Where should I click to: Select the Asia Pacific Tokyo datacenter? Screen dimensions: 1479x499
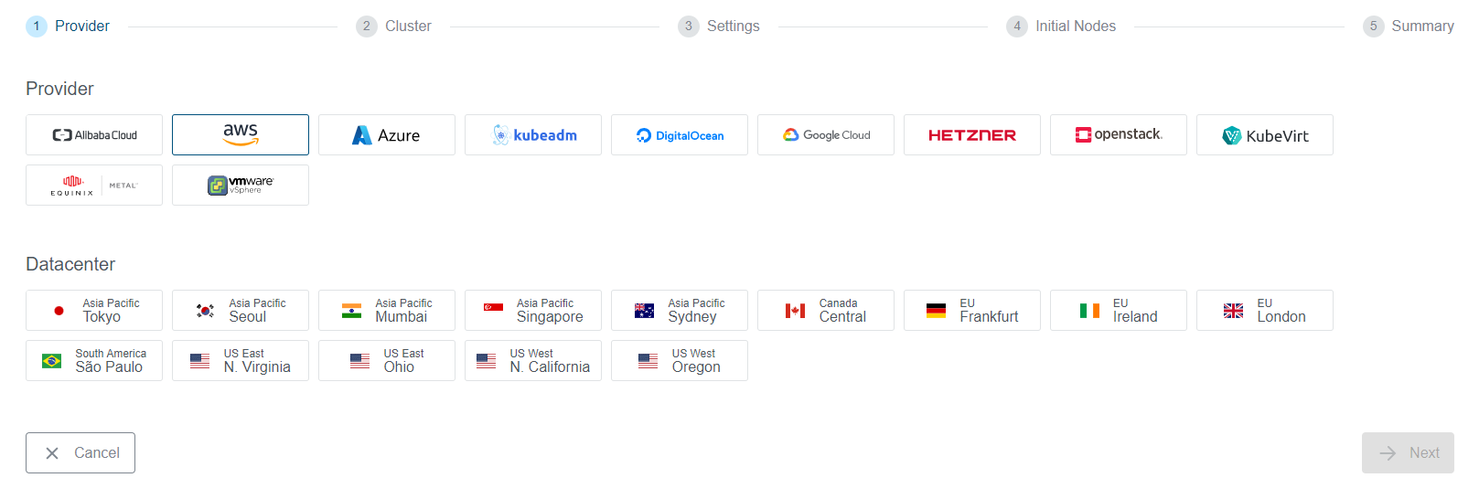[x=94, y=311]
